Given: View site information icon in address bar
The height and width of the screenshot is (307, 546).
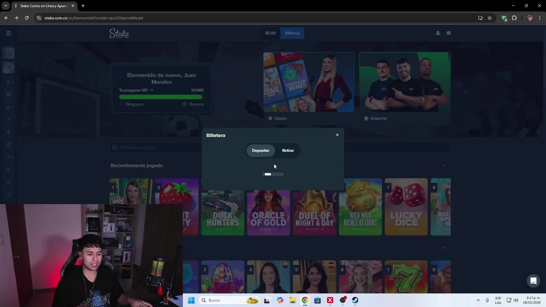Looking at the screenshot, I should 39,18.
